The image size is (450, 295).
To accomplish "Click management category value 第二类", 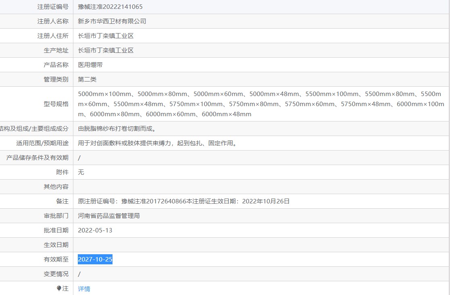I will 87,80.
